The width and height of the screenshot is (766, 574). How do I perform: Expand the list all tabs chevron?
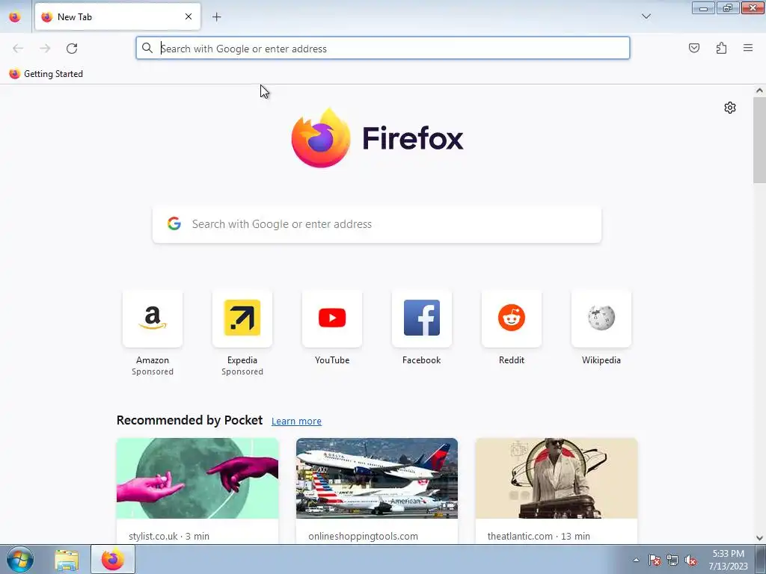(646, 16)
